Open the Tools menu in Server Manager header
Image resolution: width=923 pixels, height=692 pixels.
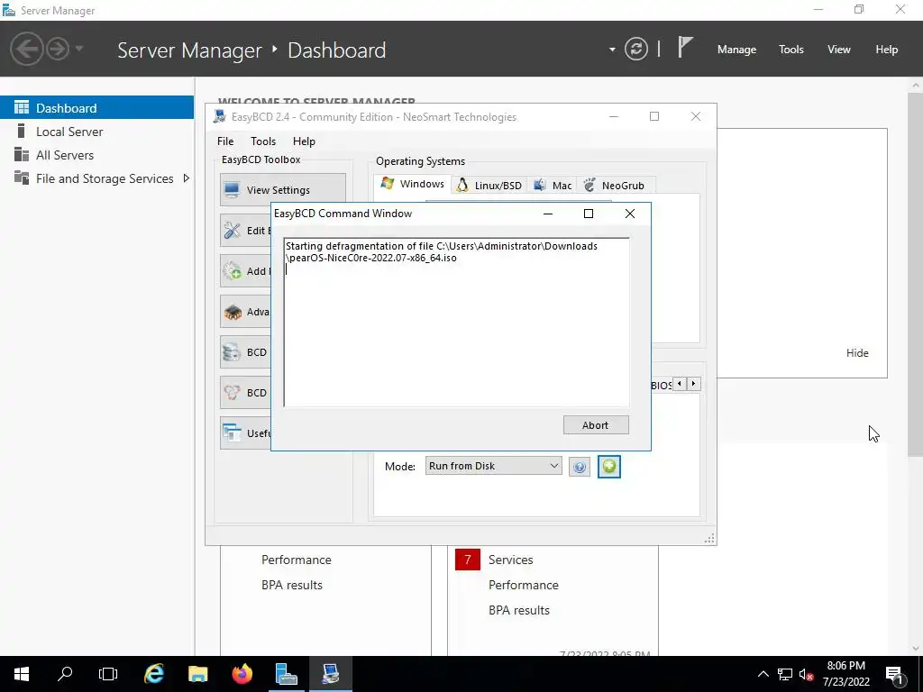pyautogui.click(x=791, y=50)
